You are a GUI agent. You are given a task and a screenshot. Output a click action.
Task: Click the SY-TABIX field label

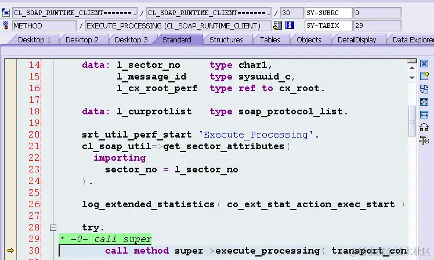328,26
